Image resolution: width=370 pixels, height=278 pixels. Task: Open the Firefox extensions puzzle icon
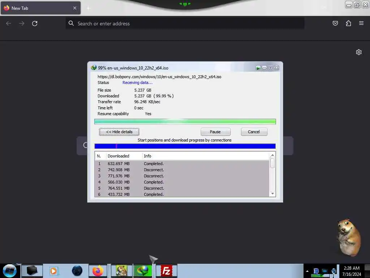[x=348, y=23]
